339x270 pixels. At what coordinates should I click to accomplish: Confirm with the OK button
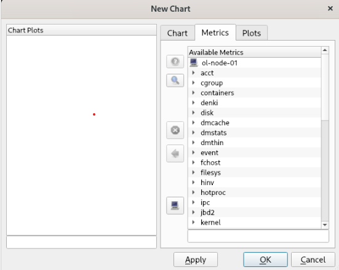(x=265, y=260)
